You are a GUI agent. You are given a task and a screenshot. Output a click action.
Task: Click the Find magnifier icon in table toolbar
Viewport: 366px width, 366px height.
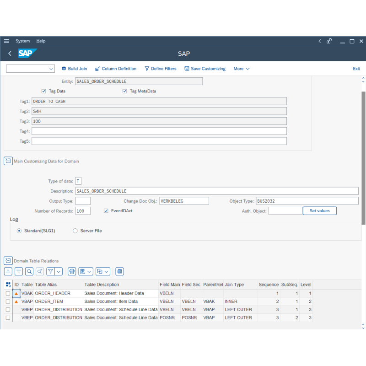pos(29,271)
